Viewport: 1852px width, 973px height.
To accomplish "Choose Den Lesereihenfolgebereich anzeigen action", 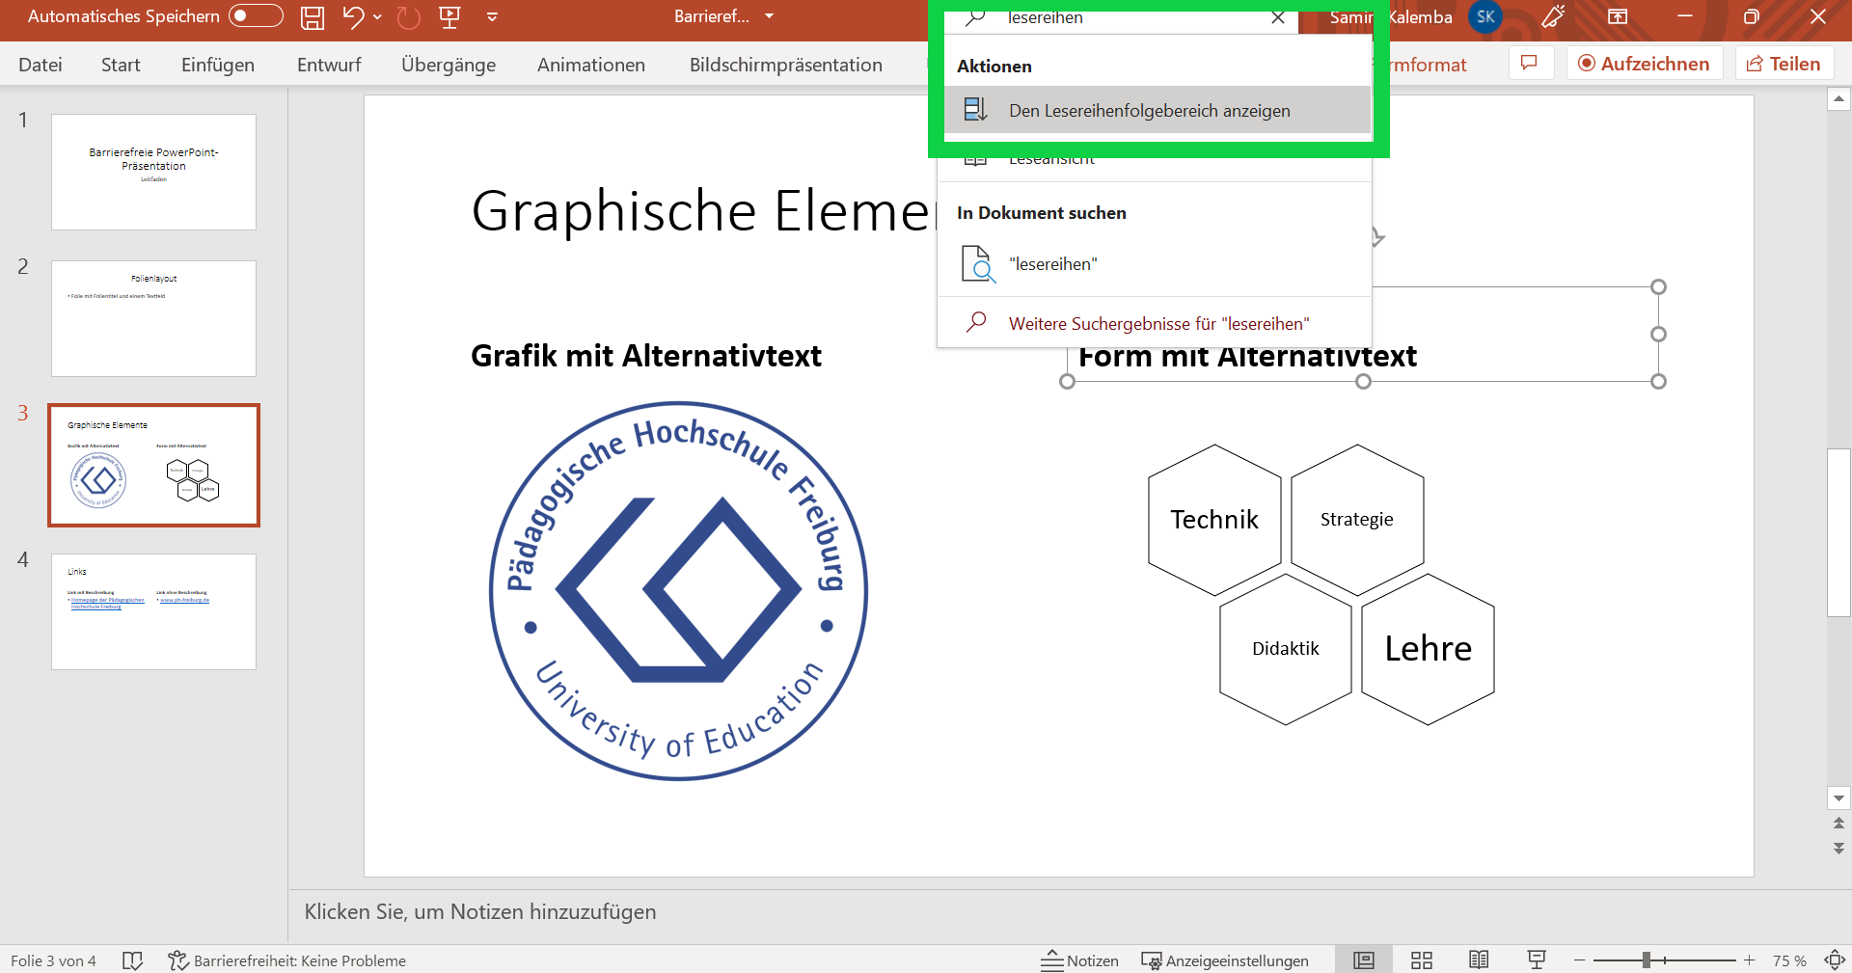I will tap(1149, 110).
